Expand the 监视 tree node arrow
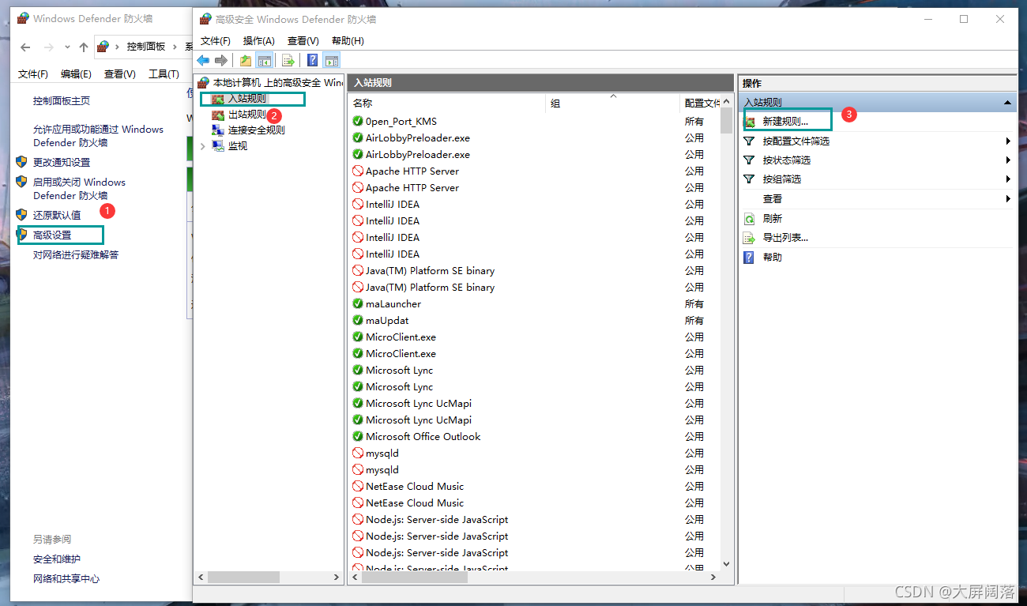 pyautogui.click(x=203, y=146)
